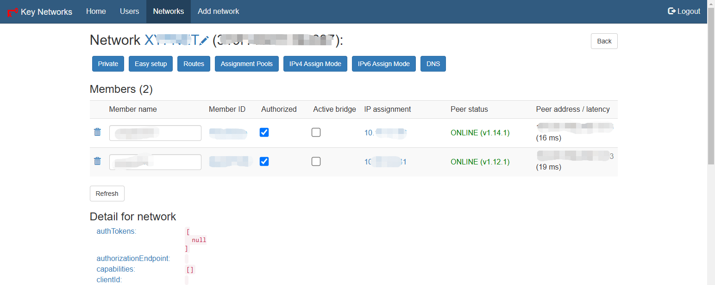Viewport: 715px width, 285px height.
Task: Open the Home nav item
Action: tap(96, 12)
